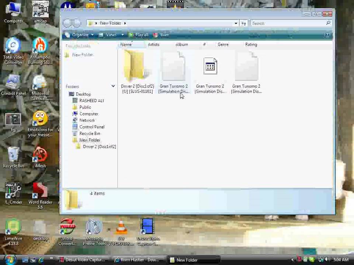Viewport: 354px width, 265px height.
Task: Launch the iMesh shortcut
Action: (40, 157)
